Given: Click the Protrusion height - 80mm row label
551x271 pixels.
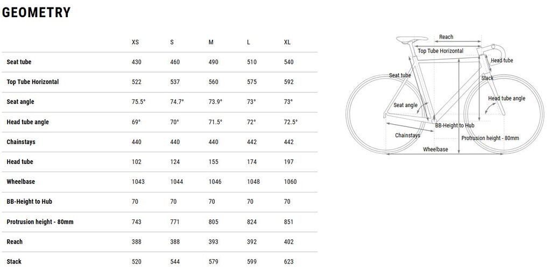Looking at the screenshot, I should (x=40, y=222).
